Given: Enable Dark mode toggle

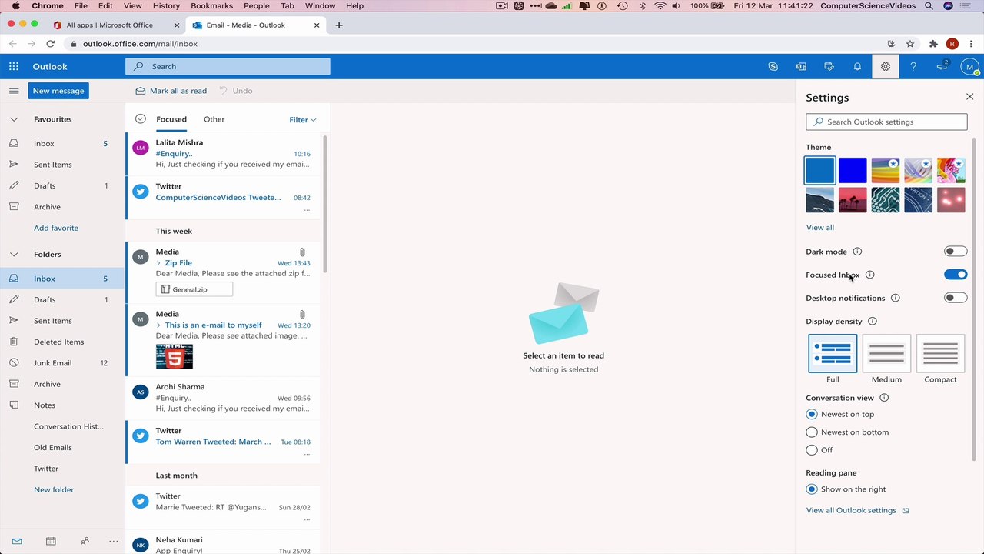Looking at the screenshot, I should (x=956, y=252).
